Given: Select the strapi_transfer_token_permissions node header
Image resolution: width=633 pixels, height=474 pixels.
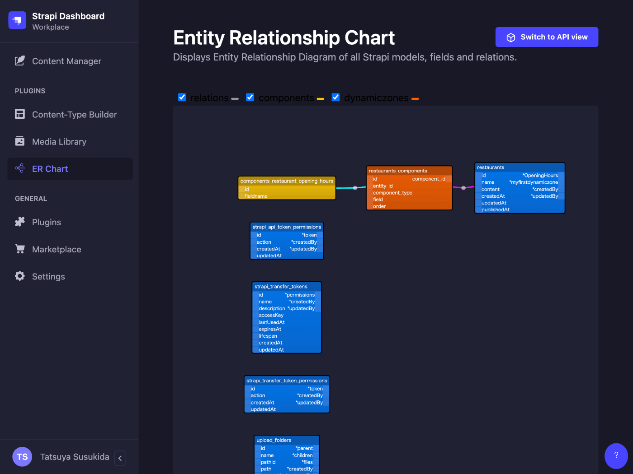Looking at the screenshot, I should (x=287, y=381).
